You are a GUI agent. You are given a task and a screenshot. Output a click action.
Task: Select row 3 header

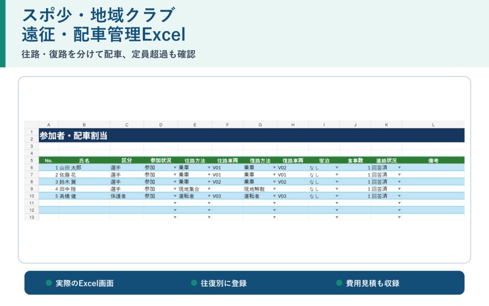pyautogui.click(x=32, y=146)
